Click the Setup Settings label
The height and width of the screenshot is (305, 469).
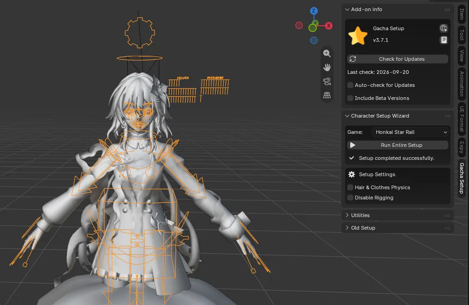[377, 174]
